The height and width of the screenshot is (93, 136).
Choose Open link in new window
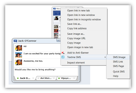[x=84, y=15]
